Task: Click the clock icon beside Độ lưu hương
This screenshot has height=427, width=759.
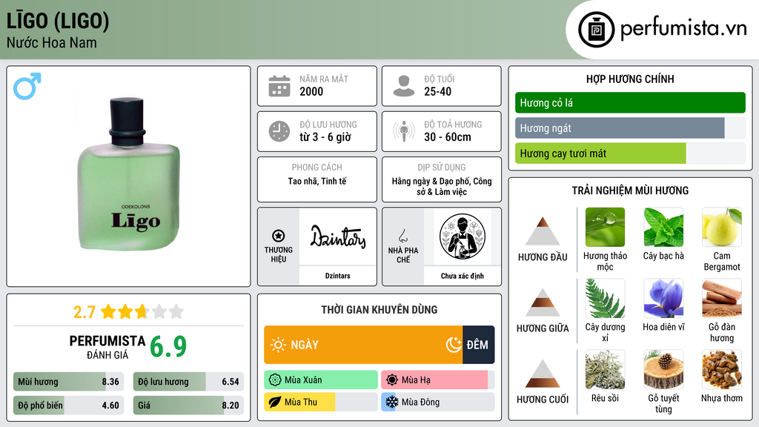Action: (x=279, y=131)
